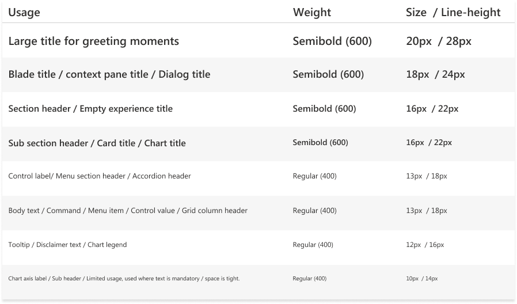Click the Size / Line-height column header
The width and height of the screenshot is (517, 304).
tap(453, 12)
